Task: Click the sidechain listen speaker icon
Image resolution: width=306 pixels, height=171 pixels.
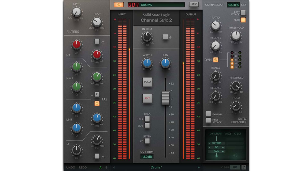Action: pos(235,155)
